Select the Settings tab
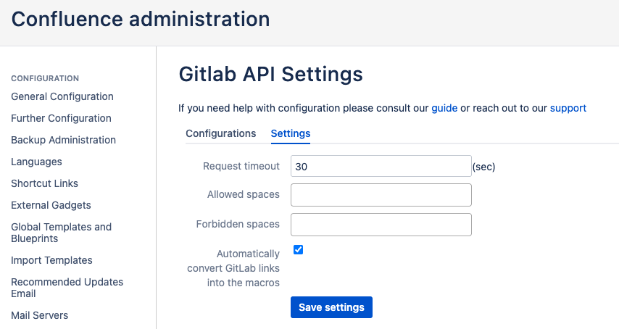Screen dimensions: 619x329 click(291, 133)
